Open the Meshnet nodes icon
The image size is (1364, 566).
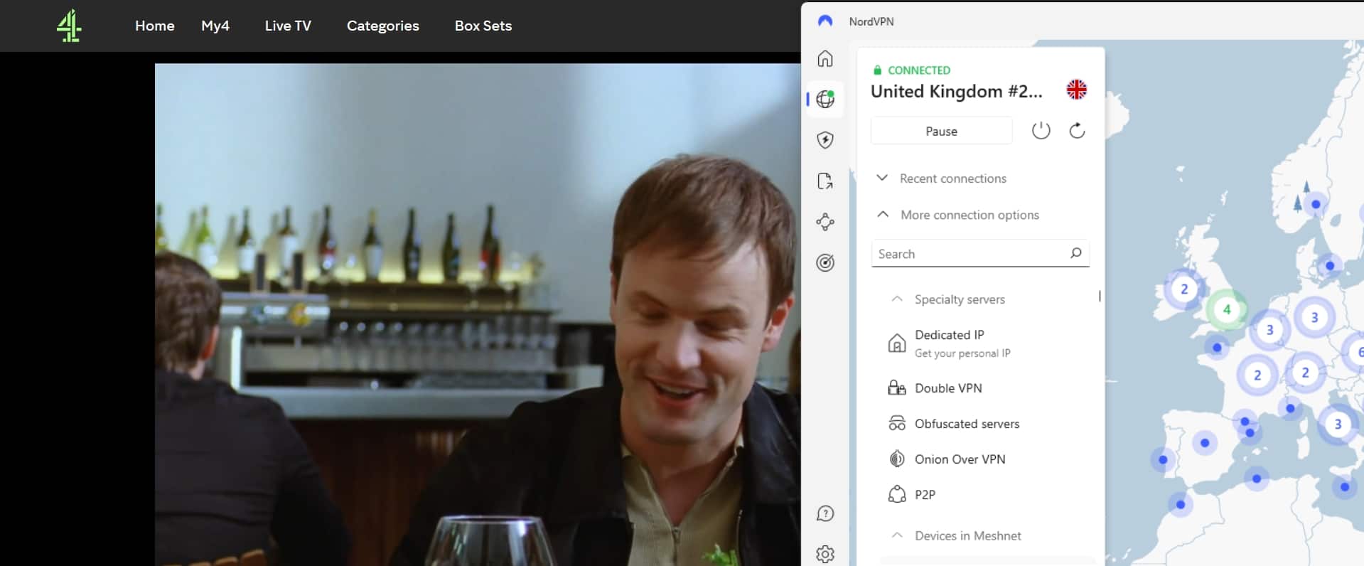[825, 222]
